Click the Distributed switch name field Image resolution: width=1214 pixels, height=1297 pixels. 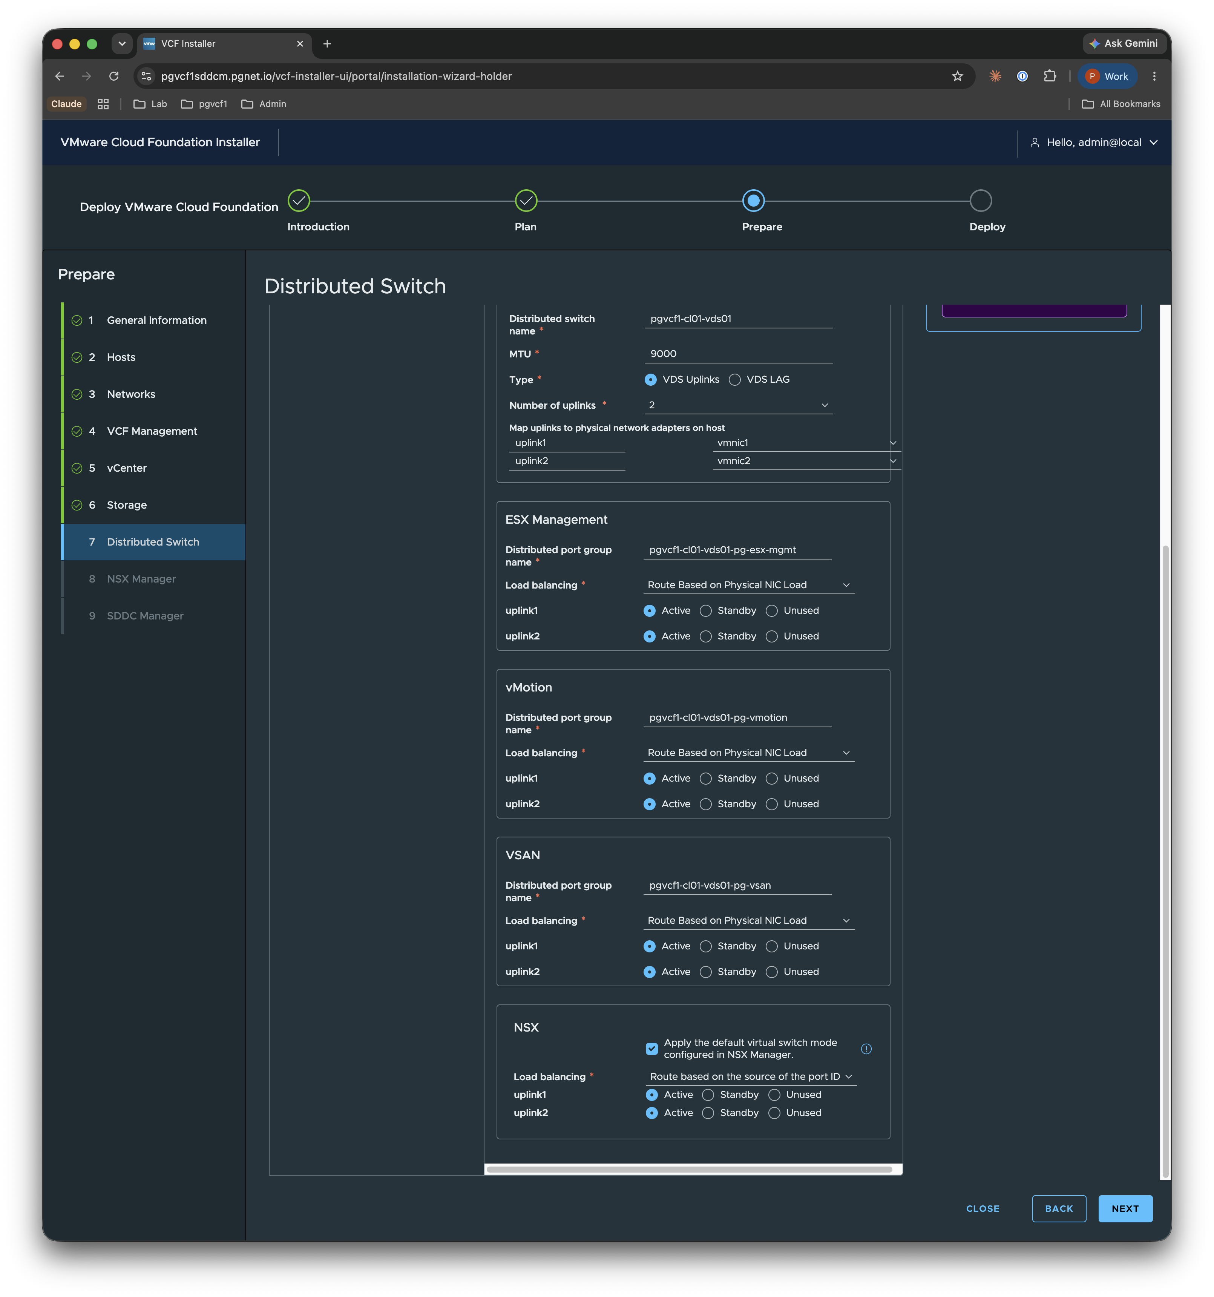(x=739, y=319)
